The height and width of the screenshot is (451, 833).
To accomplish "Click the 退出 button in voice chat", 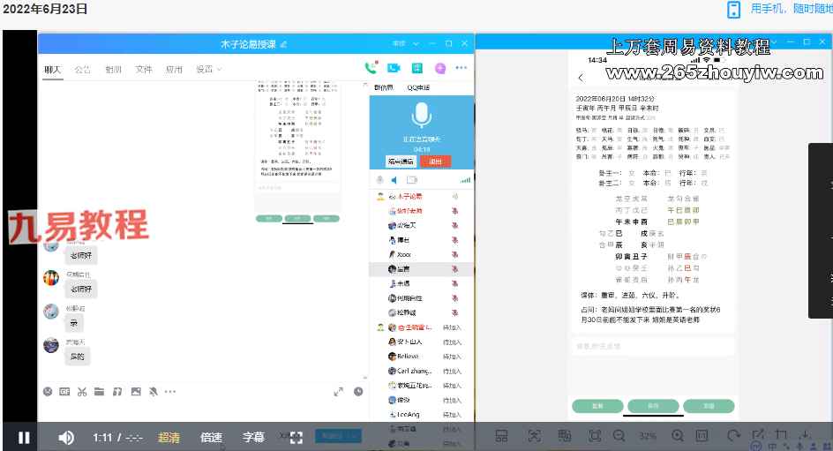I will (x=435, y=162).
